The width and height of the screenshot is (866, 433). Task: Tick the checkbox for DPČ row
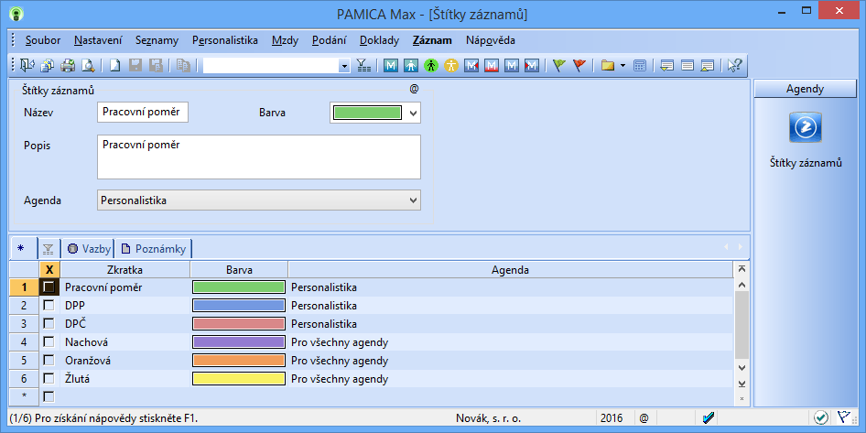49,323
